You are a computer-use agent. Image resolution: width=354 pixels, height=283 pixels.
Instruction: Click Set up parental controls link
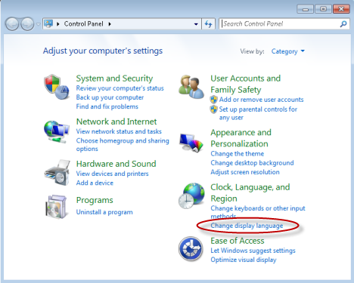[x=258, y=113]
